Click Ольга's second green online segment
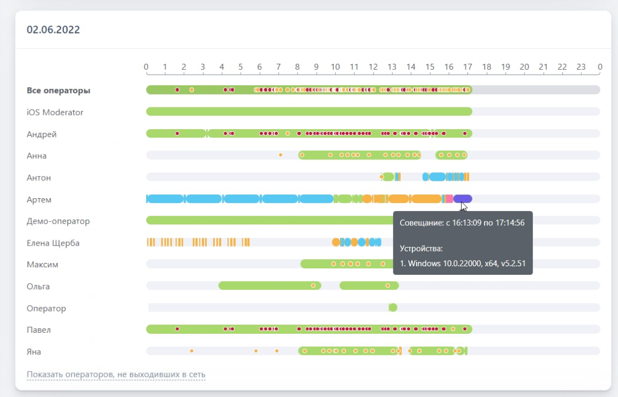Image resolution: width=618 pixels, height=397 pixels. [367, 286]
